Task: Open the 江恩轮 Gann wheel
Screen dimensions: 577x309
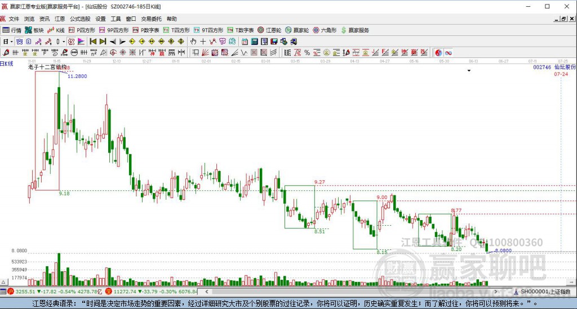Action: coord(269,30)
